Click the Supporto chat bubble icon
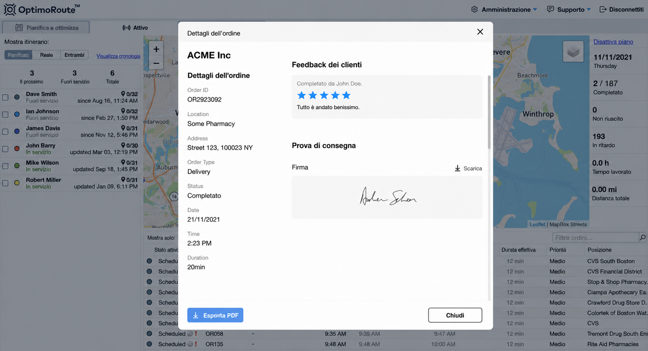Viewport: 648px width, 351px height. [550, 9]
